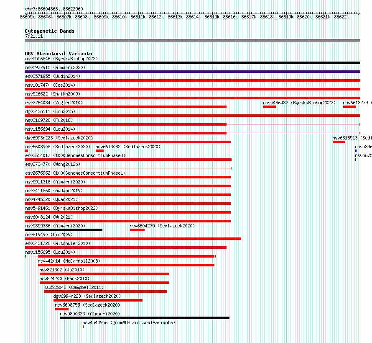Open nsv1156695 (Lou2014) variant

pyautogui.click(x=50, y=252)
